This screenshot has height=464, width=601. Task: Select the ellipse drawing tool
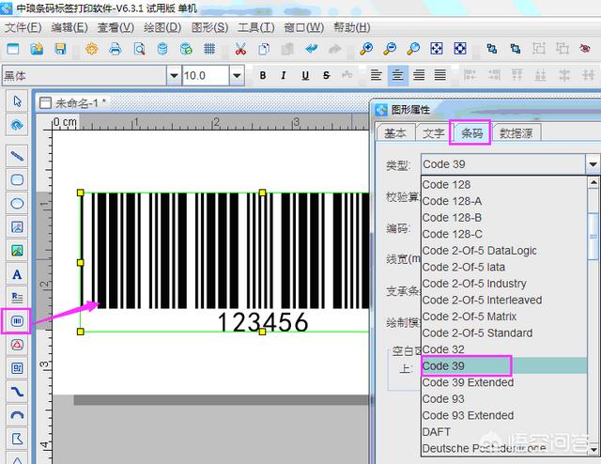pos(17,203)
